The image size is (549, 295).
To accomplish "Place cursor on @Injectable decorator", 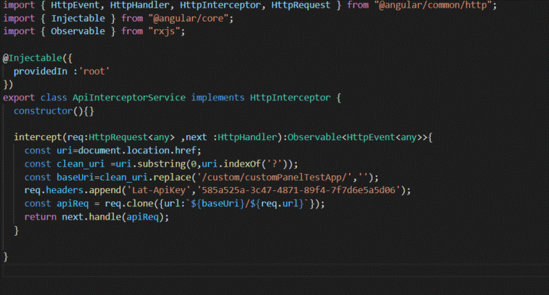I will coord(33,58).
